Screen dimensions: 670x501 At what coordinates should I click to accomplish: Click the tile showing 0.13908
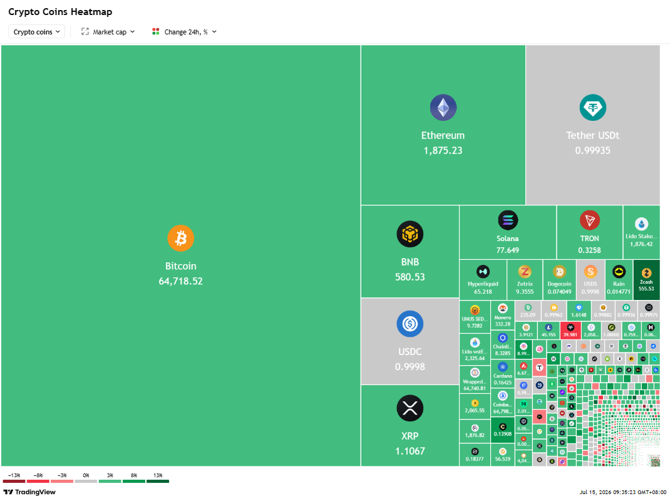(502, 430)
